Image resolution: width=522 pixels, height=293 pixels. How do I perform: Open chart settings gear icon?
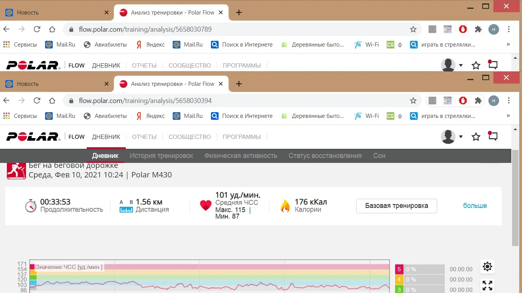(x=487, y=266)
